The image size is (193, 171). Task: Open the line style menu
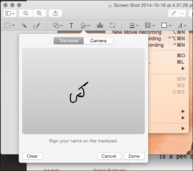pyautogui.click(x=132, y=26)
